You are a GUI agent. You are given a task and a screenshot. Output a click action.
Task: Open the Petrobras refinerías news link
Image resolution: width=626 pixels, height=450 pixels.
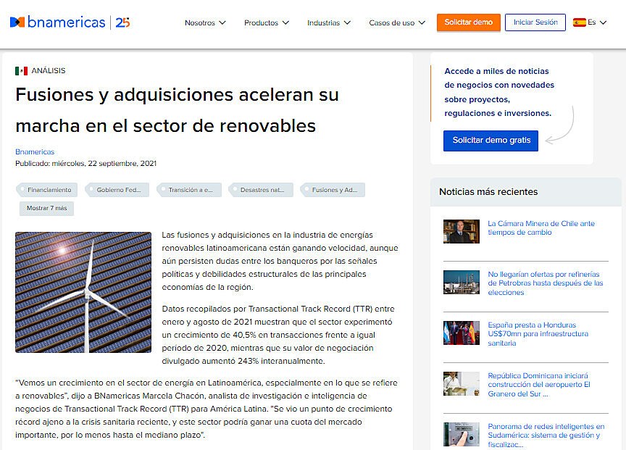click(x=546, y=283)
